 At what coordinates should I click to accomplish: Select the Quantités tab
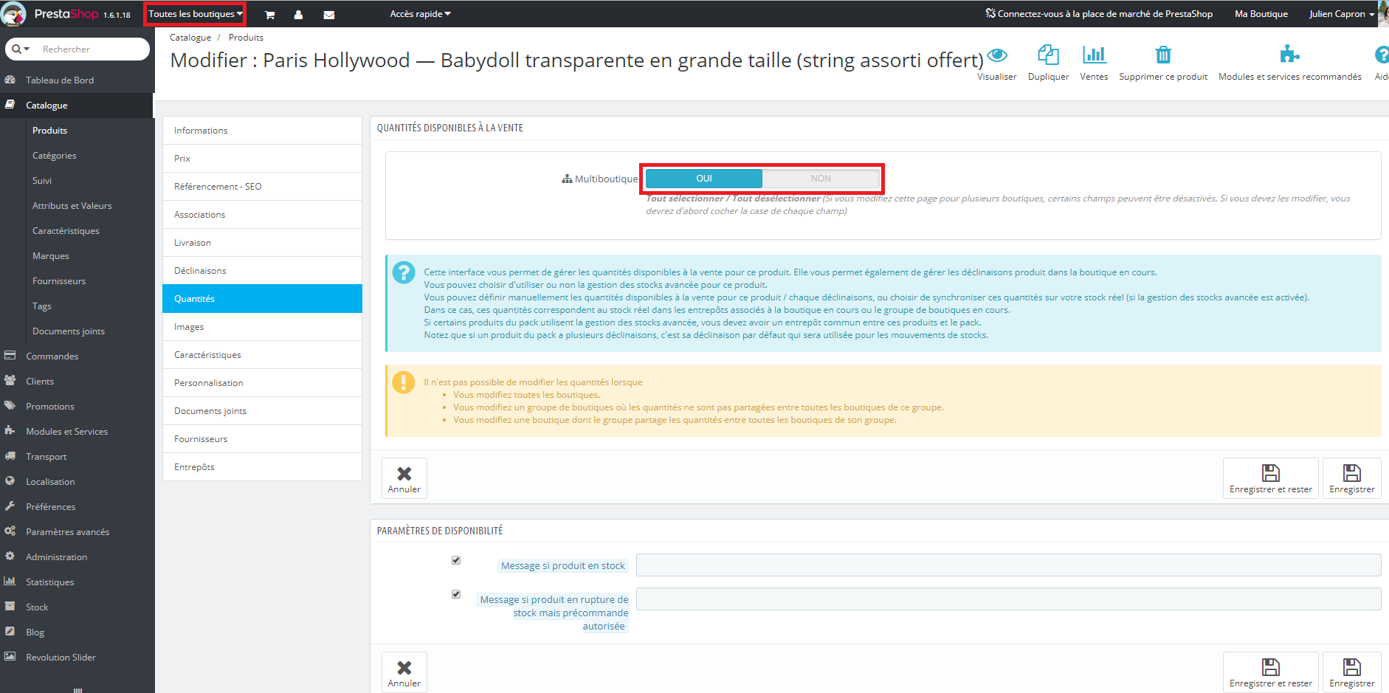coord(262,299)
